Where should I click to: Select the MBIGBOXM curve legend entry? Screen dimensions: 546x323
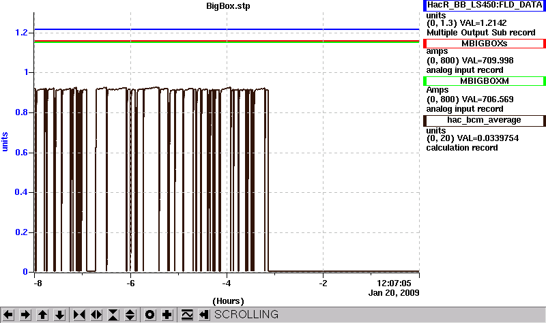(x=485, y=81)
